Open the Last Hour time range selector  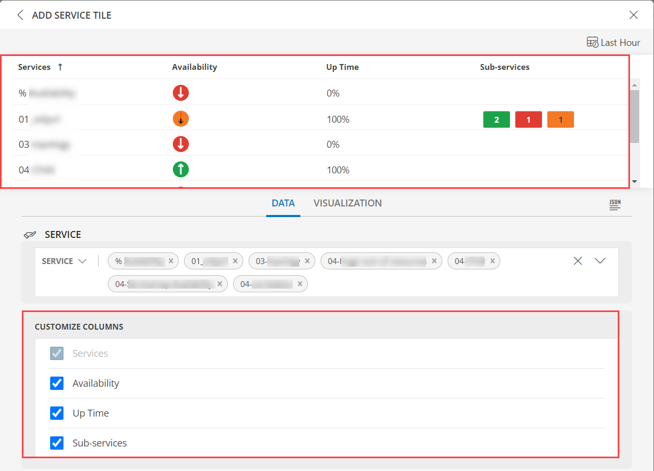tap(613, 42)
